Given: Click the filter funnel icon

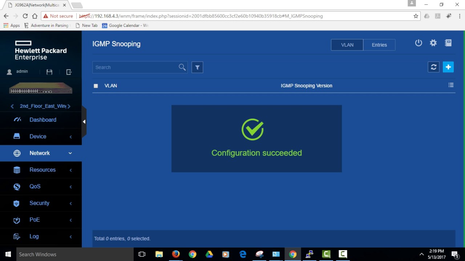Looking at the screenshot, I should click(x=197, y=67).
